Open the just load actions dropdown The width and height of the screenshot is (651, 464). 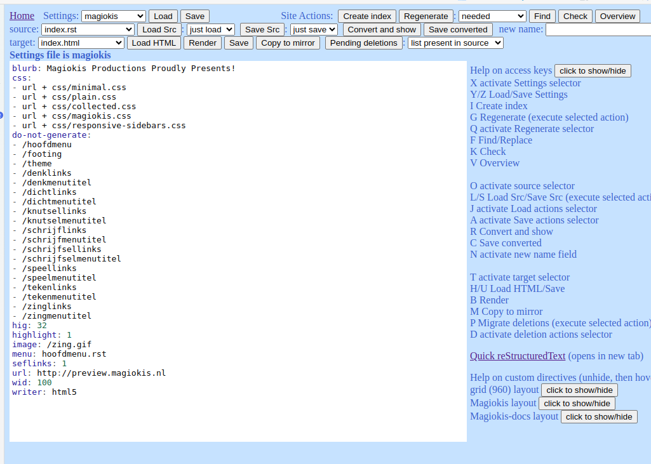pos(210,29)
